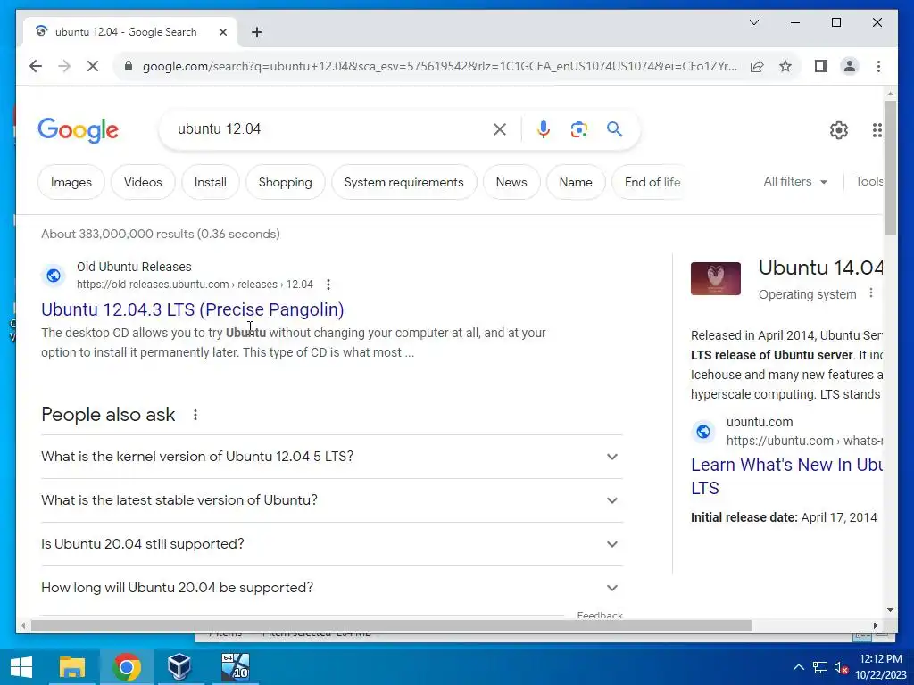Expand question about kernel version of Ubuntu 12.04

coord(332,457)
